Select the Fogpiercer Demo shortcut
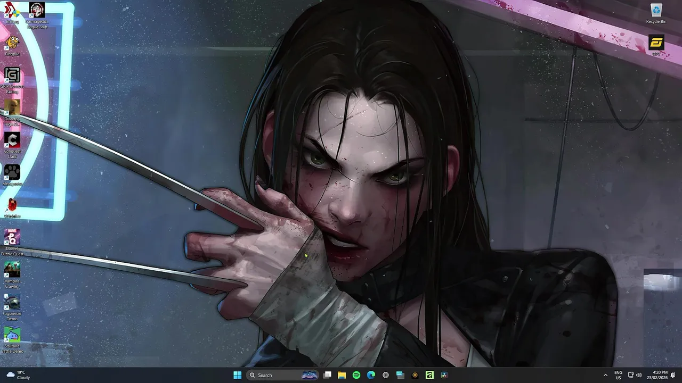The width and height of the screenshot is (682, 383). pos(12,308)
